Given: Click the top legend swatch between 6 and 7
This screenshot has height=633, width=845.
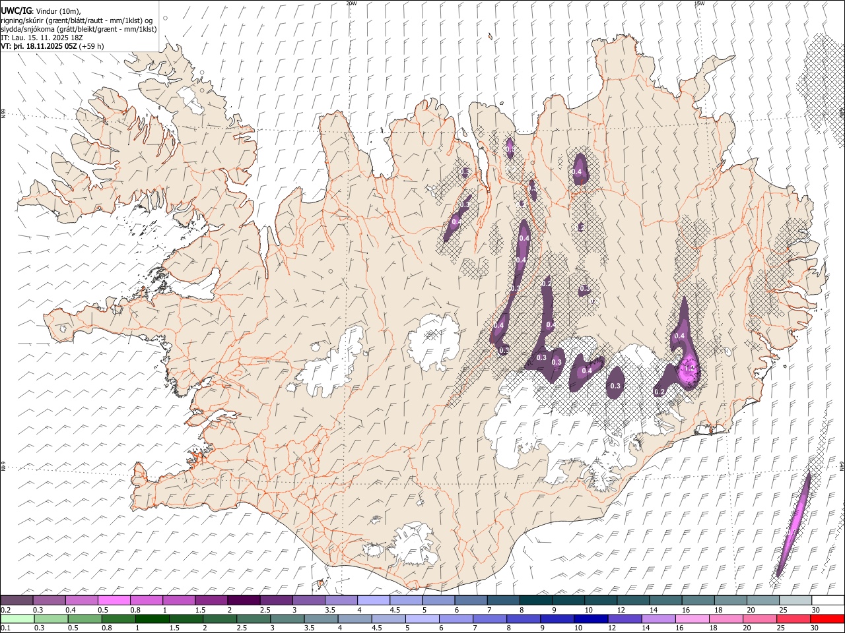Looking at the screenshot, I should pyautogui.click(x=471, y=601).
